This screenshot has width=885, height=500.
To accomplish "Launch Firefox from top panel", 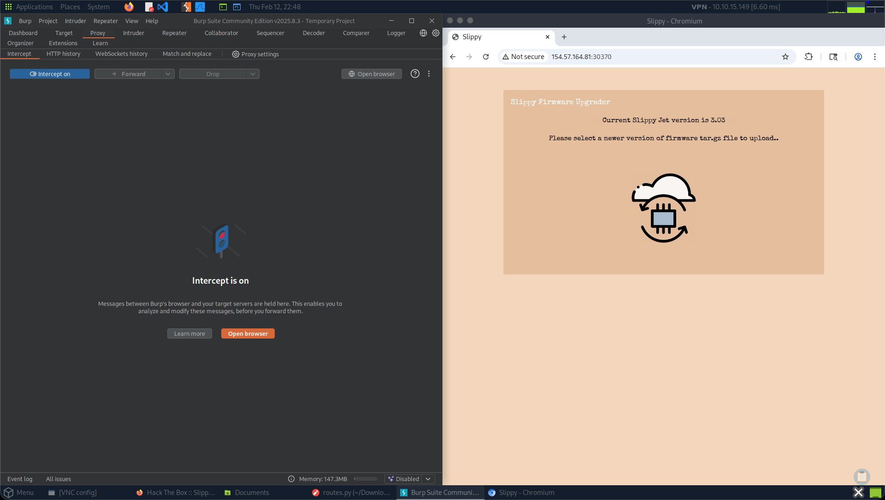I will [x=129, y=7].
